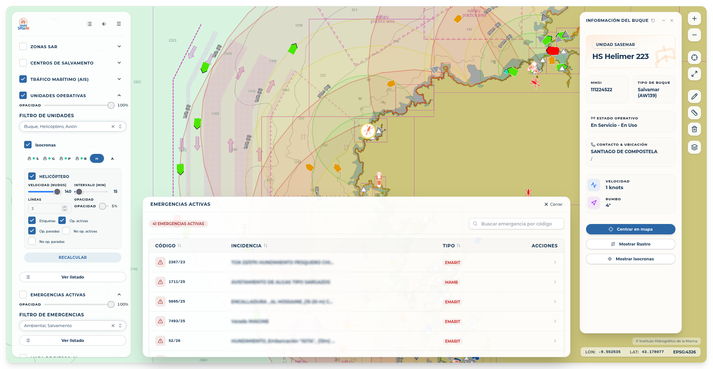The width and height of the screenshot is (713, 369).
Task: Enable the Zonas SAR layer checkbox
Action: click(23, 46)
